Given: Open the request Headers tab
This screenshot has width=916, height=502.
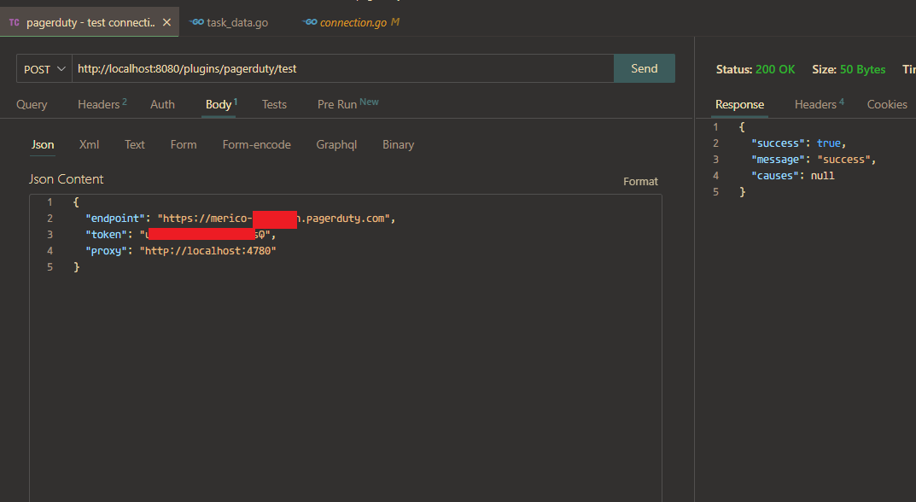Looking at the screenshot, I should (x=102, y=104).
